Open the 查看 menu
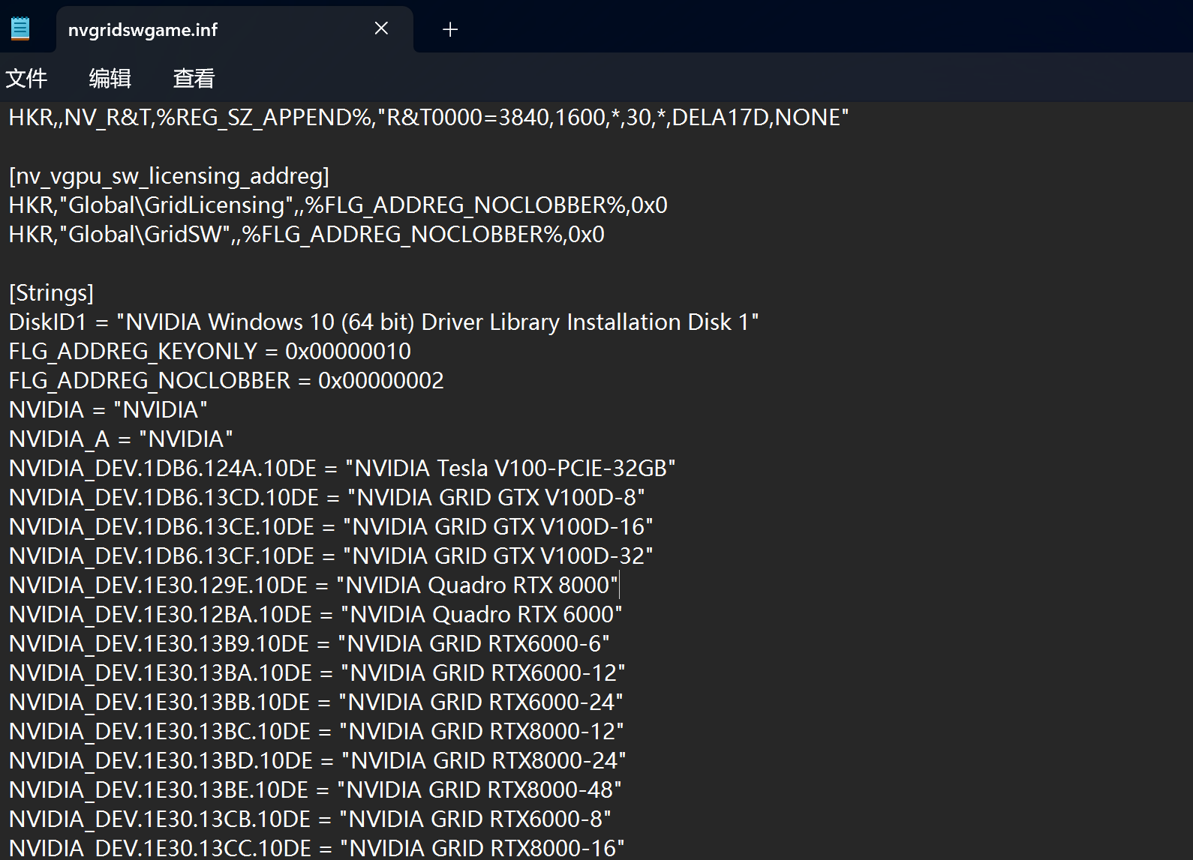The width and height of the screenshot is (1193, 860). 194,78
